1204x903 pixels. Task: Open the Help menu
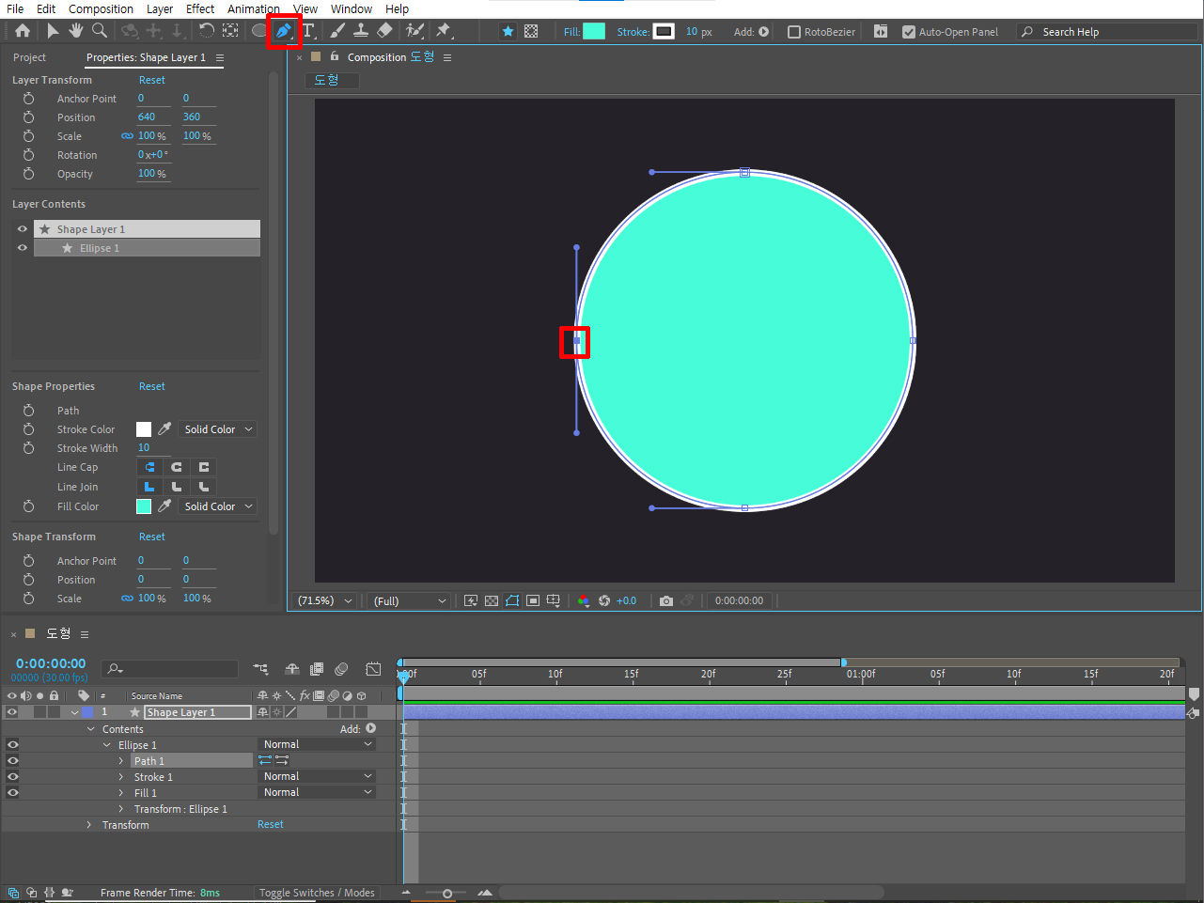coord(398,8)
